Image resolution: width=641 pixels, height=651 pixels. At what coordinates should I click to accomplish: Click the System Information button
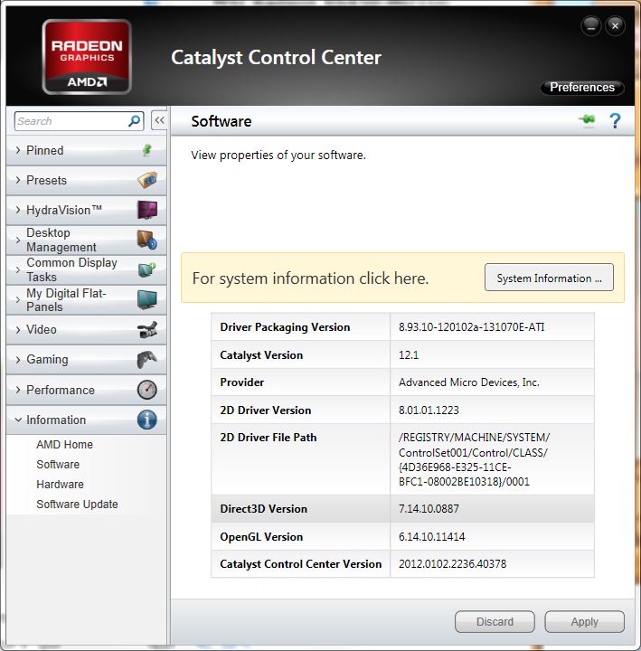[549, 278]
